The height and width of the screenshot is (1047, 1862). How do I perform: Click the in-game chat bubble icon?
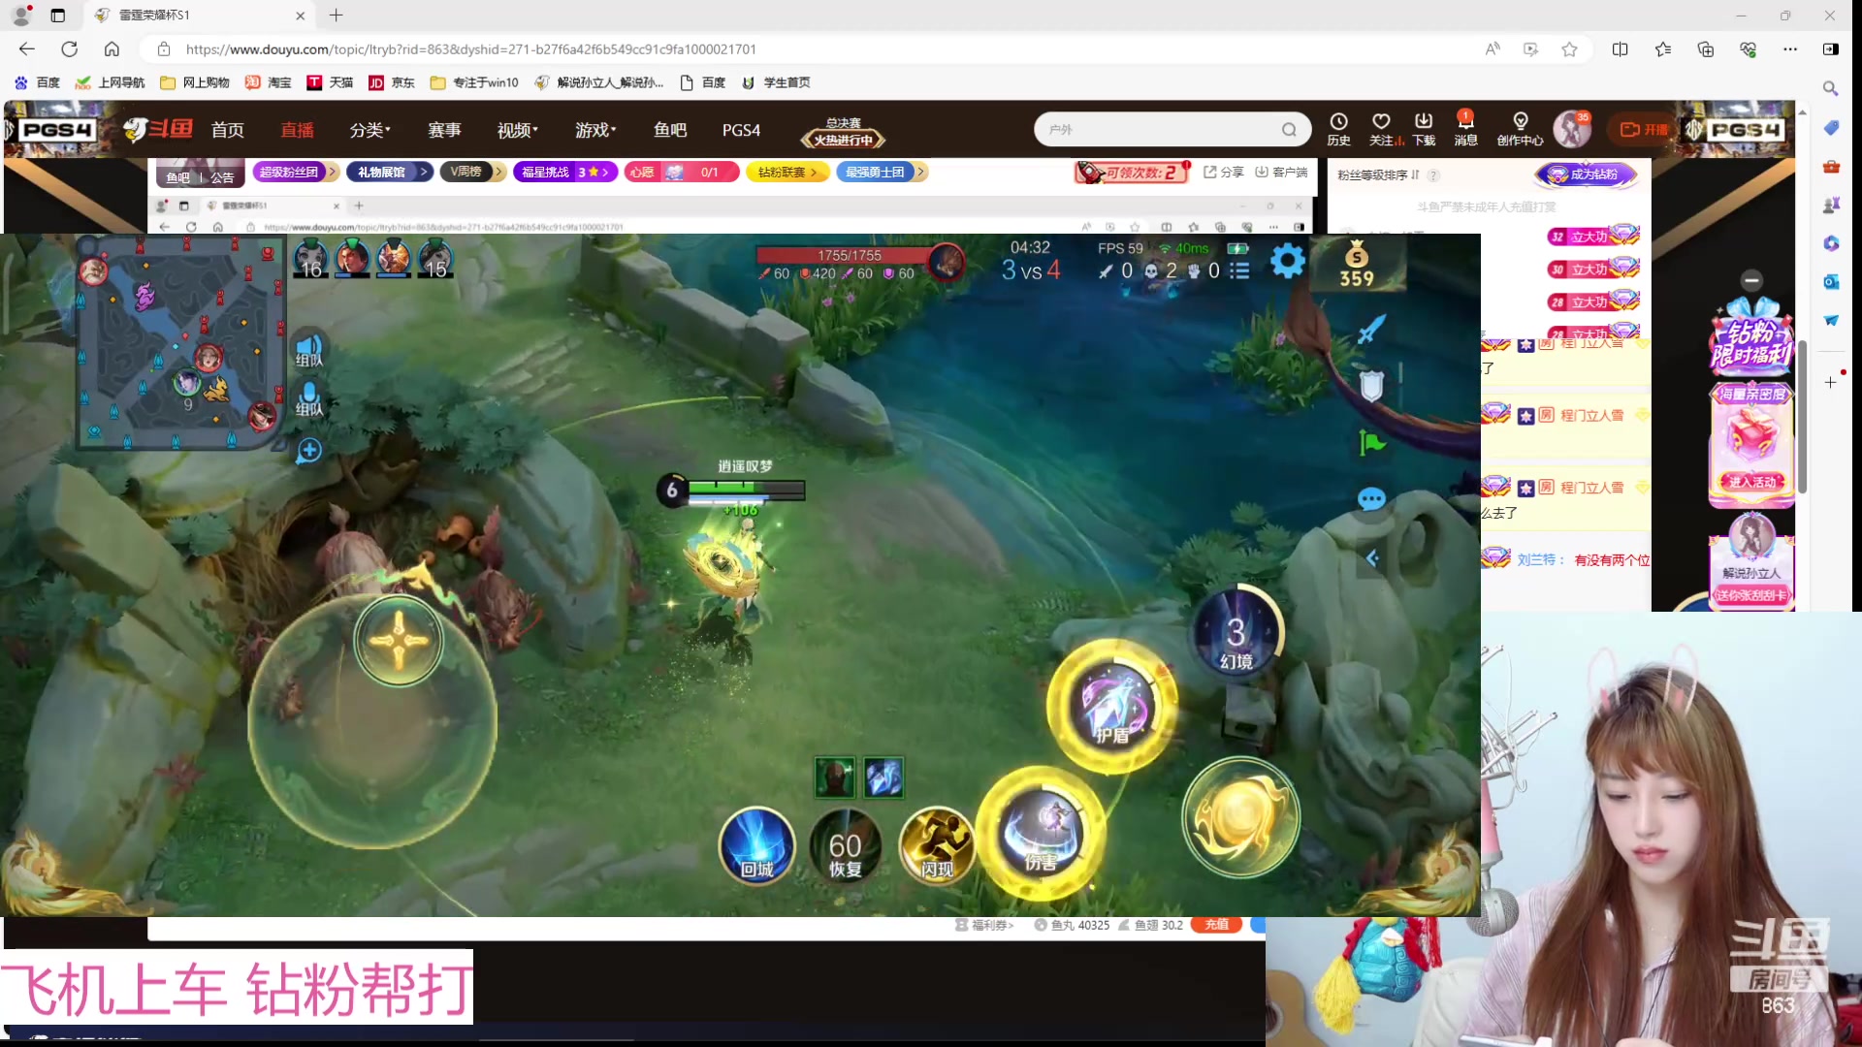[1371, 499]
